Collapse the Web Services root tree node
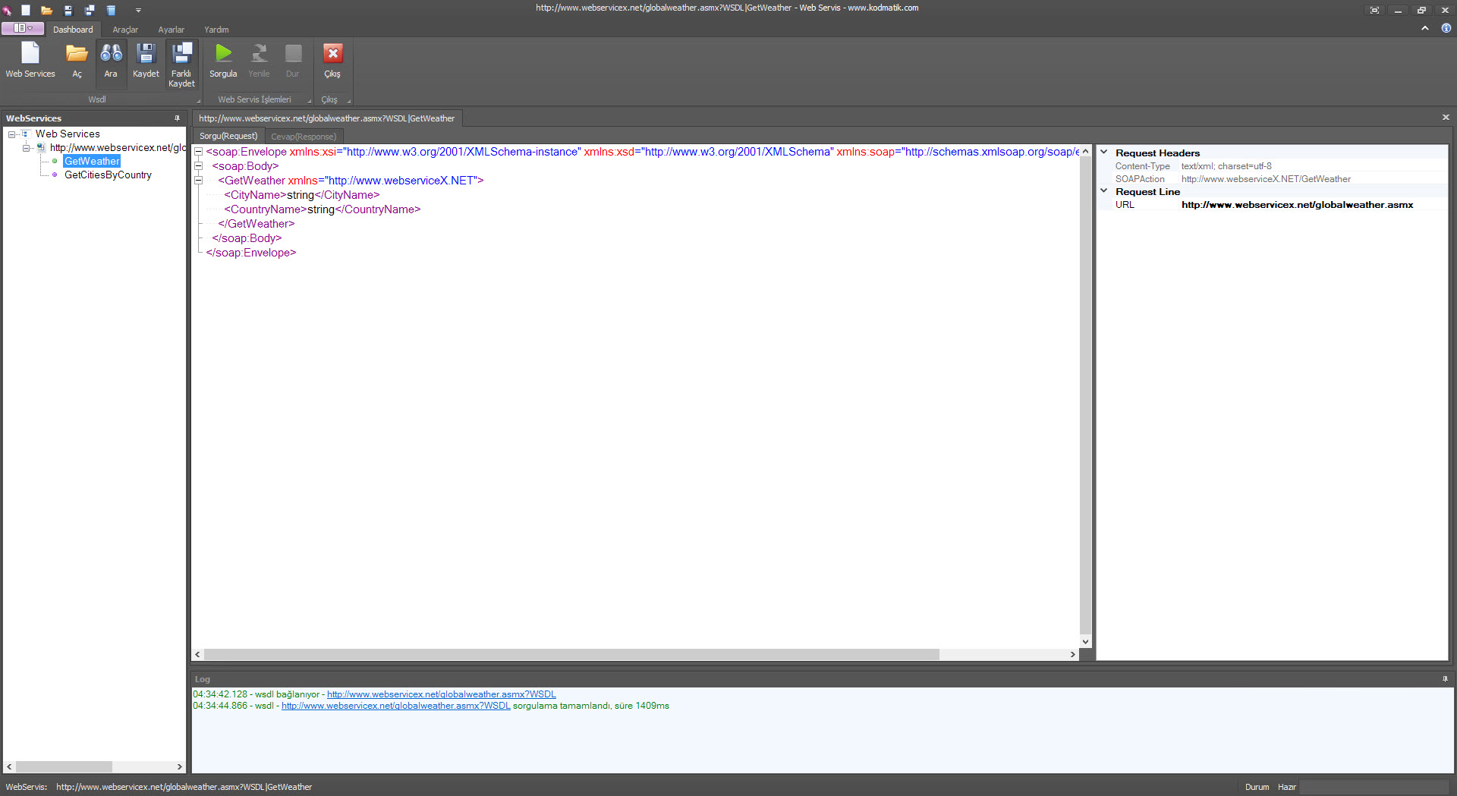This screenshot has width=1457, height=796. (x=12, y=134)
